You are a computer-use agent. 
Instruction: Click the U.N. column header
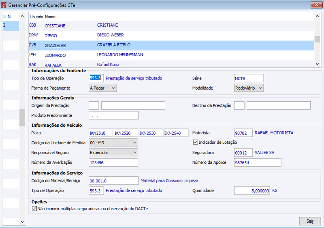[x=11, y=17]
